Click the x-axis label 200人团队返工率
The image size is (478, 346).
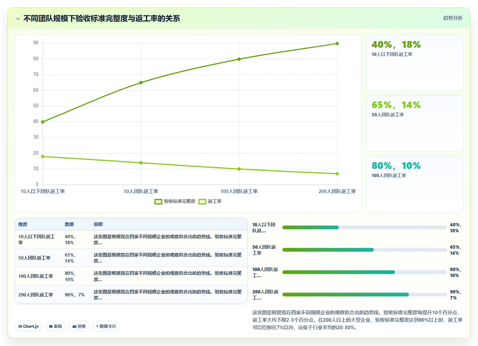(337, 191)
